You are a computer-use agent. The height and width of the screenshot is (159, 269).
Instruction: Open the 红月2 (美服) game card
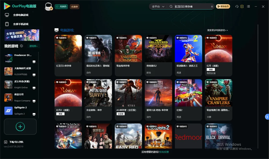click(x=68, y=100)
